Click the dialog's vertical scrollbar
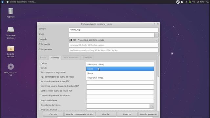The width and height of the screenshot is (210, 118). pos(158,66)
